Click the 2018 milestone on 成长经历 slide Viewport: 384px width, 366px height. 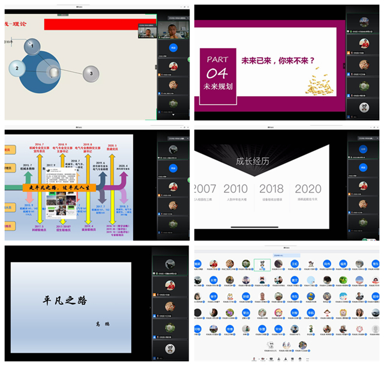[272, 189]
